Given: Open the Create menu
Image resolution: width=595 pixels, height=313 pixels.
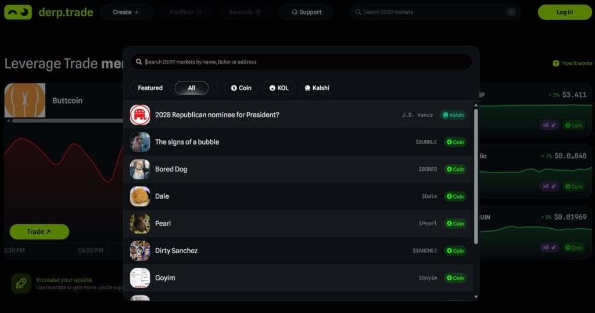Looking at the screenshot, I should tap(126, 12).
